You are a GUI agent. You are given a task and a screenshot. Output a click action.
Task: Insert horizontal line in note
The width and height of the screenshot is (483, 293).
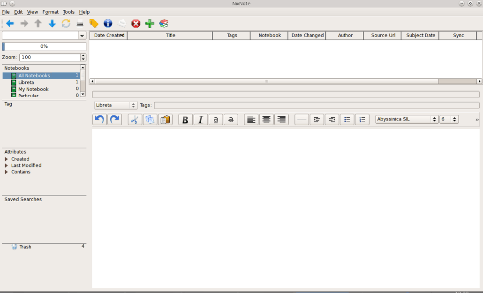point(302,120)
